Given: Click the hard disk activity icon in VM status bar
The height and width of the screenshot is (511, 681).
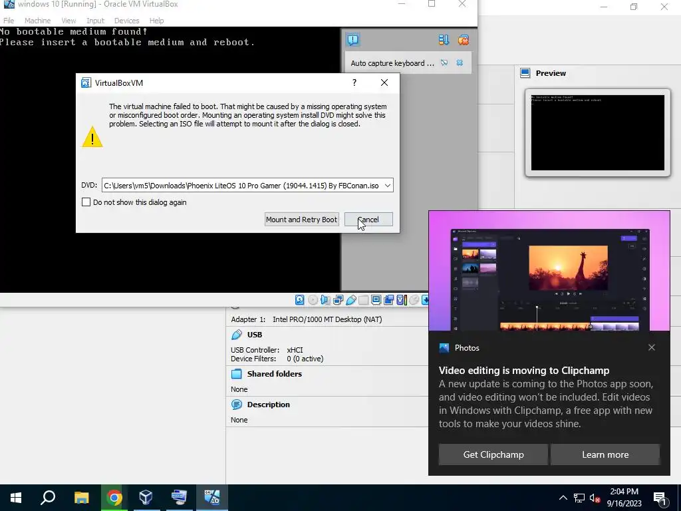Looking at the screenshot, I should tap(300, 300).
